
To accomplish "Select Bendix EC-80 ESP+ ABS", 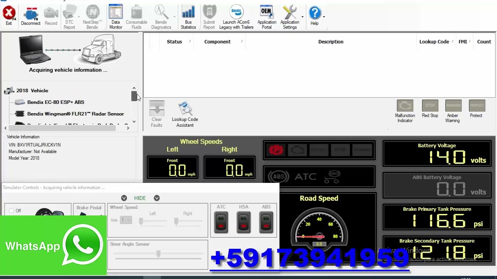I will point(56,102).
